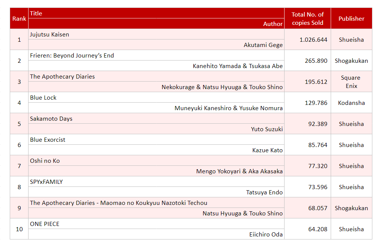
Task: Click Shogakukan in the rank 9 row
Action: 351,208
